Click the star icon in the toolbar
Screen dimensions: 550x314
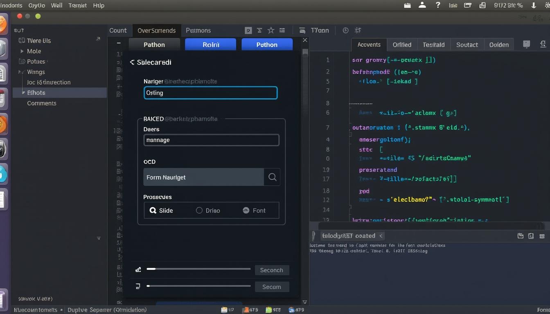point(270,30)
